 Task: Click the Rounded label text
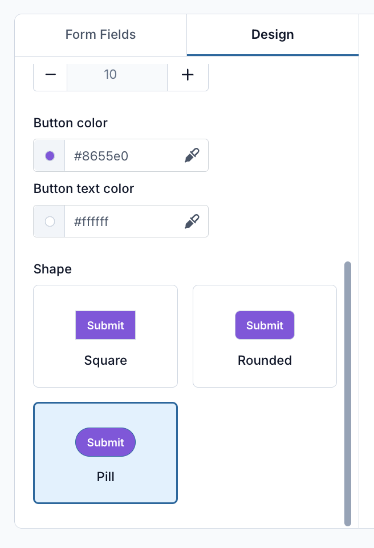(265, 360)
